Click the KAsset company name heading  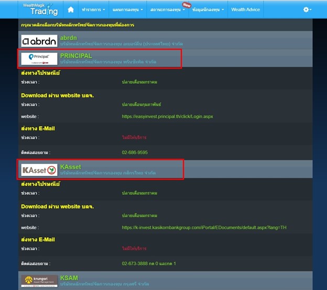tap(71, 167)
